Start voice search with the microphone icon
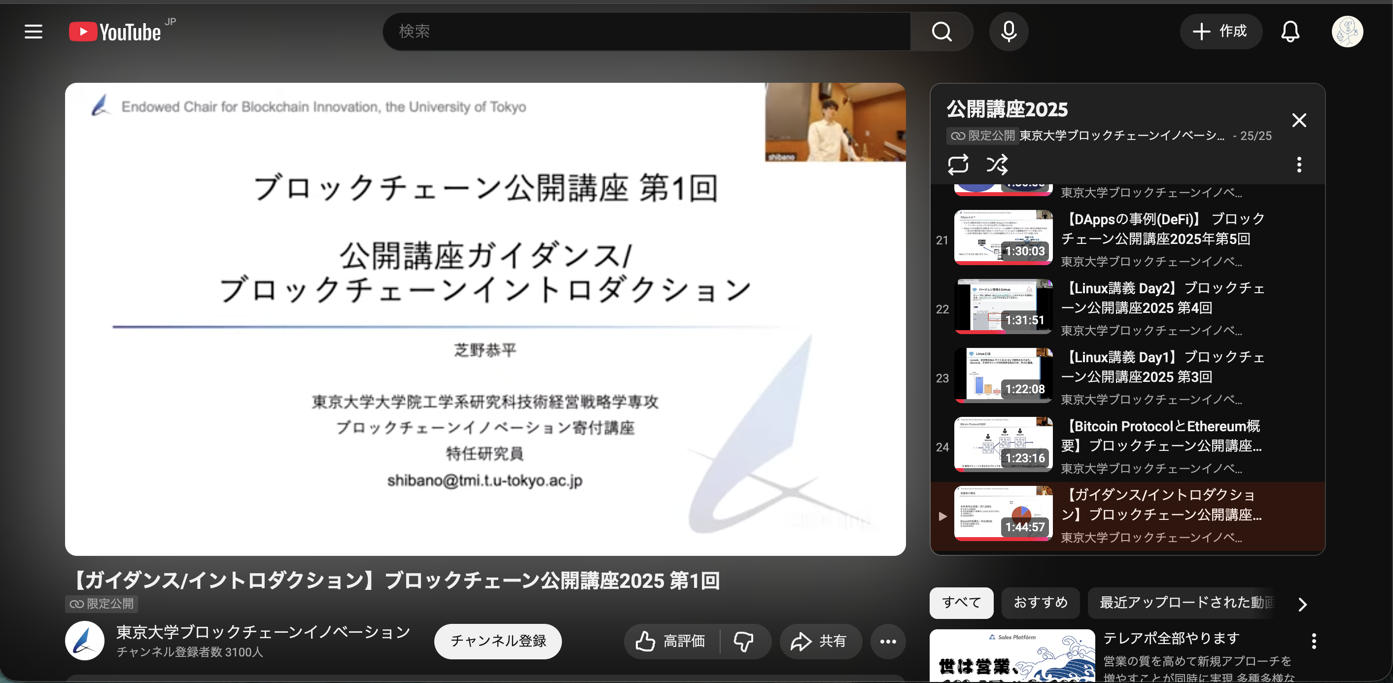 tap(1008, 32)
